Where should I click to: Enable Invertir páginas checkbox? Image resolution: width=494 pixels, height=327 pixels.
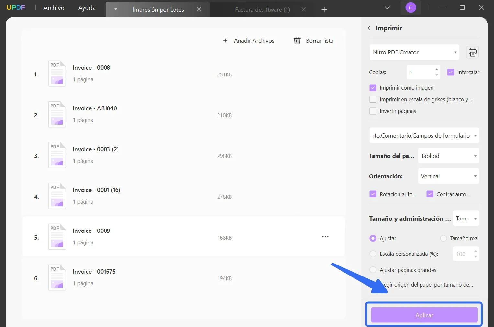(373, 111)
